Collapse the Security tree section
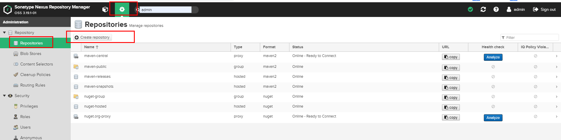Screen dimensions: 561x140 pyautogui.click(x=4, y=96)
